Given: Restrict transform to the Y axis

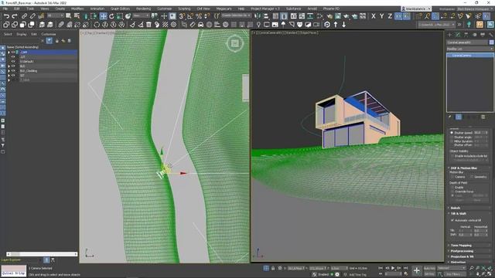Looking at the screenshot, I should point(381,16).
